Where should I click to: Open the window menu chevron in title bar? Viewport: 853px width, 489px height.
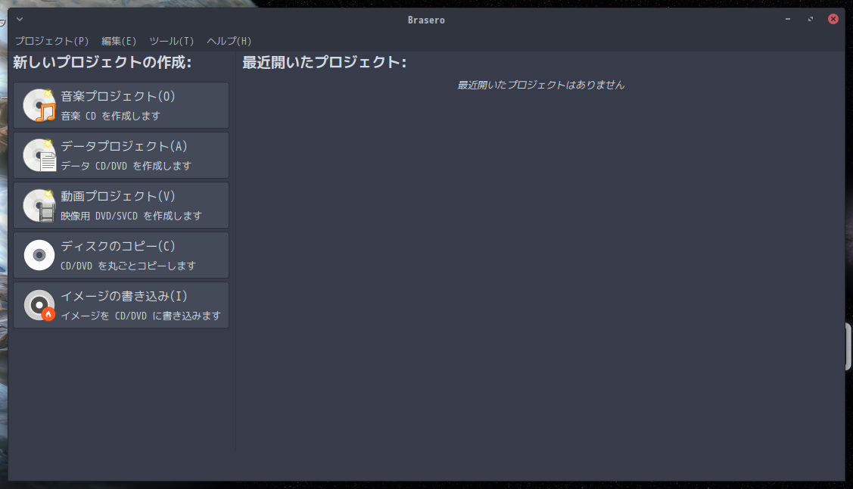click(x=20, y=19)
